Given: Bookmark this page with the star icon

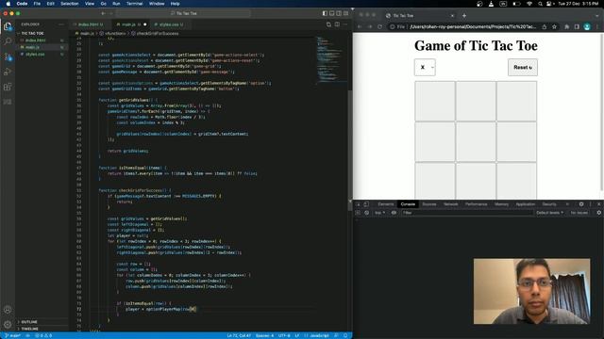Looking at the screenshot, I should click(554, 27).
